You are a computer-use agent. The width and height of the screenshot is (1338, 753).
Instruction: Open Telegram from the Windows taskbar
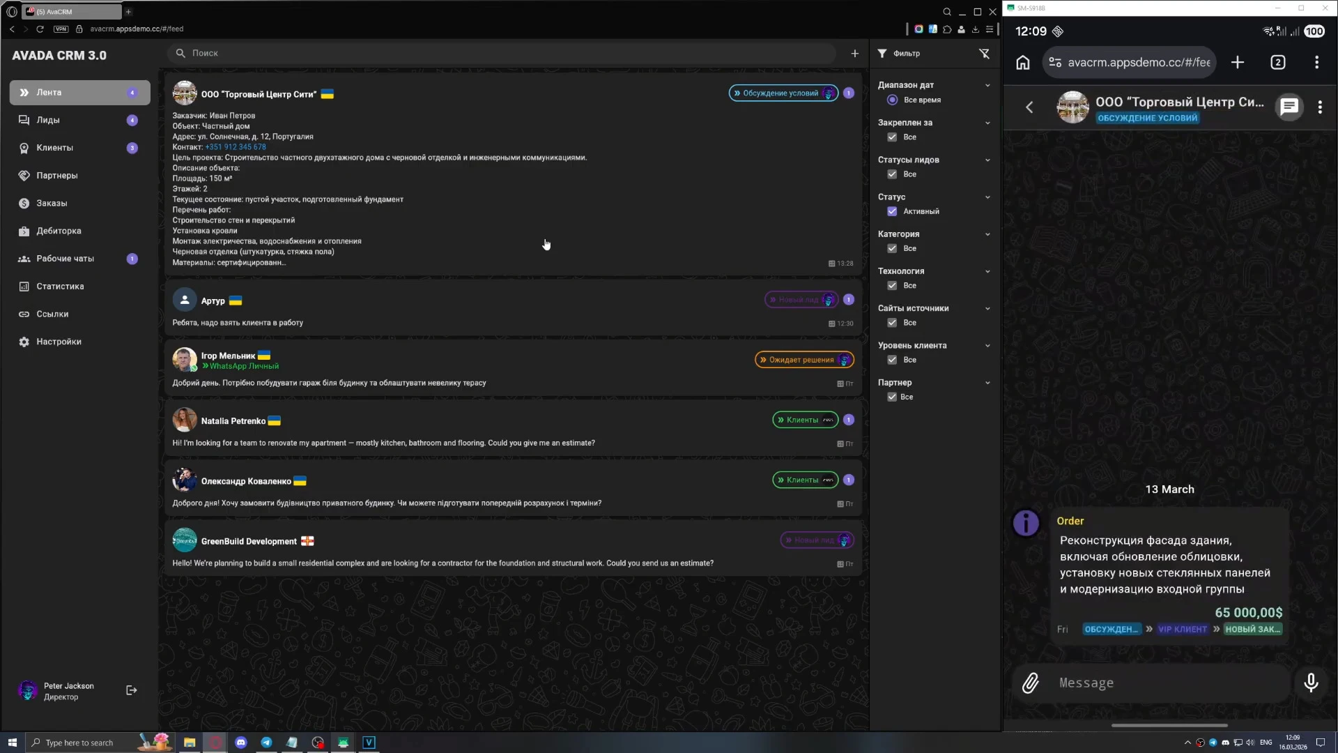click(x=266, y=743)
